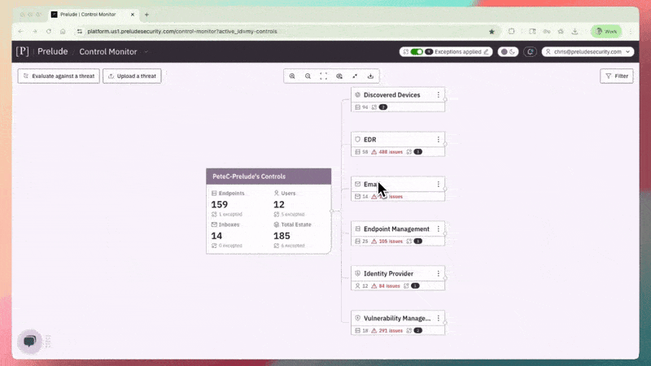Click the EDR exceptions count badge
Image resolution: width=651 pixels, height=366 pixels.
click(417, 152)
